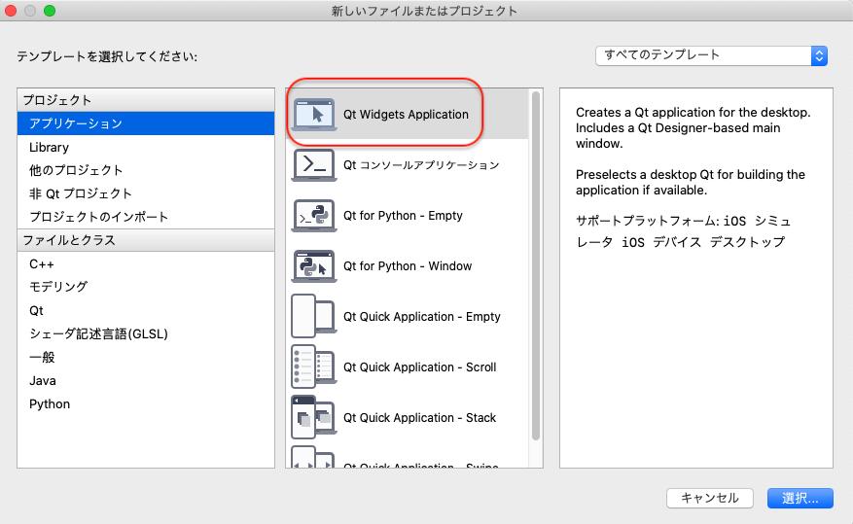This screenshot has height=524, width=853.
Task: Click the プロジェクト section header
Action: [146, 100]
